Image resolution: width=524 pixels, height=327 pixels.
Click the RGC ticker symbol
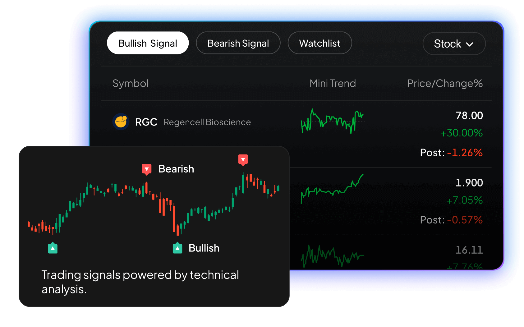pyautogui.click(x=146, y=122)
